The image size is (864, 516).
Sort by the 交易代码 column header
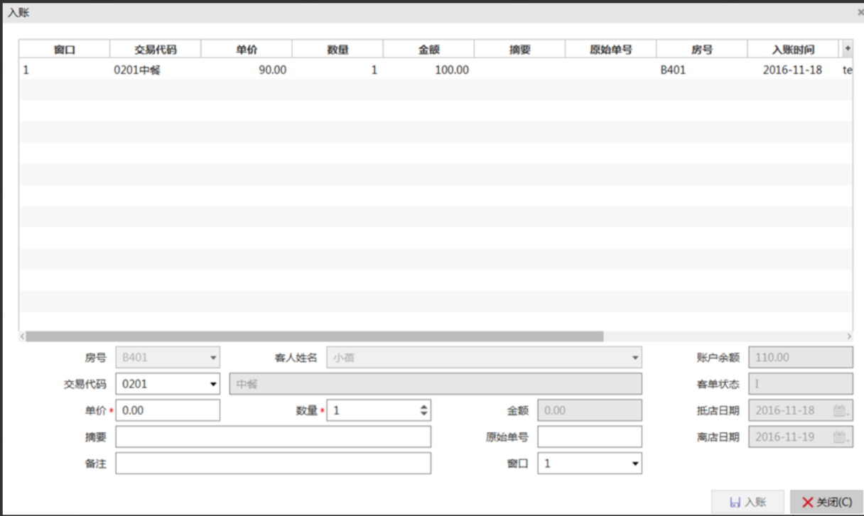tap(155, 50)
